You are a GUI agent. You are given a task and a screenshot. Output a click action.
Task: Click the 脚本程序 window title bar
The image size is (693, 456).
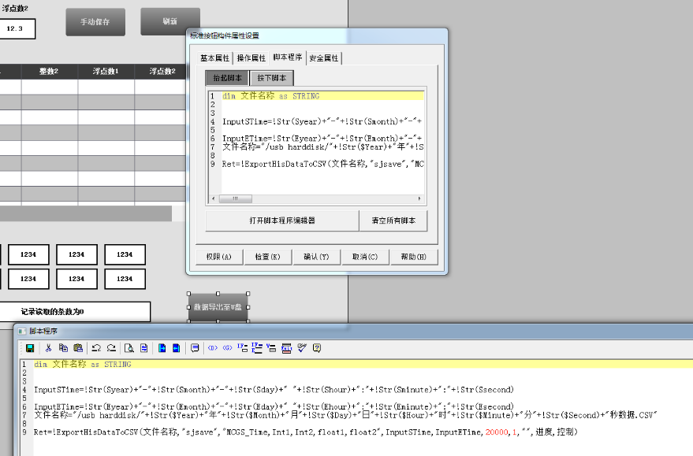[x=353, y=331]
